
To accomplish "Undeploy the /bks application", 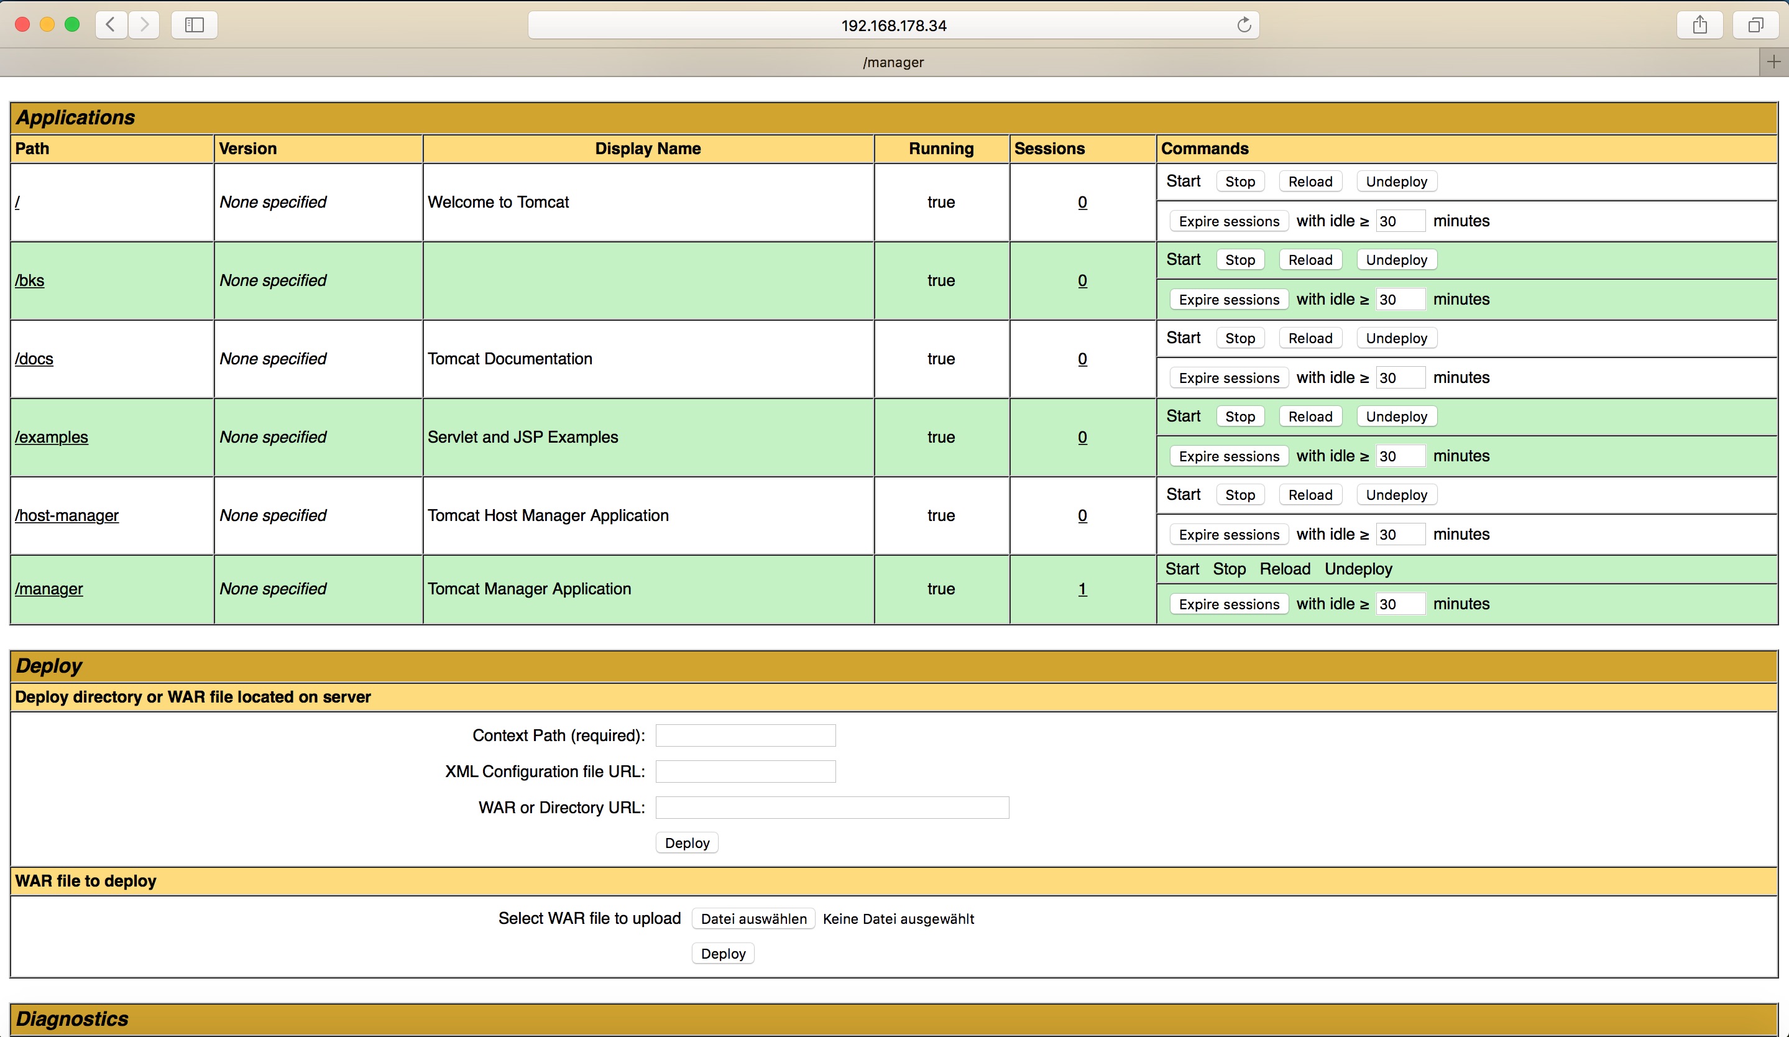I will pyautogui.click(x=1396, y=260).
